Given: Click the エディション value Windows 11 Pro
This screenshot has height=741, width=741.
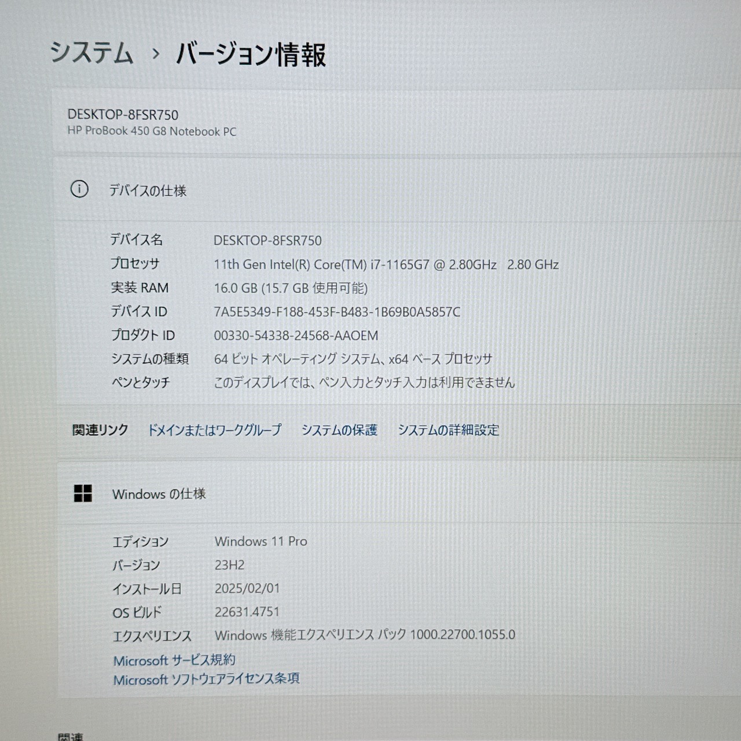Looking at the screenshot, I should (x=261, y=541).
